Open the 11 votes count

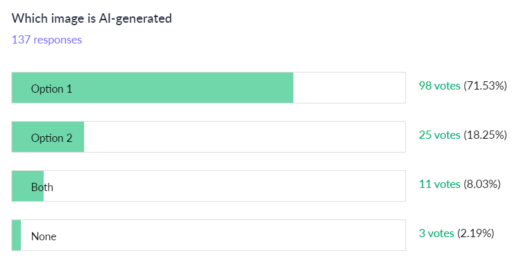(x=440, y=184)
